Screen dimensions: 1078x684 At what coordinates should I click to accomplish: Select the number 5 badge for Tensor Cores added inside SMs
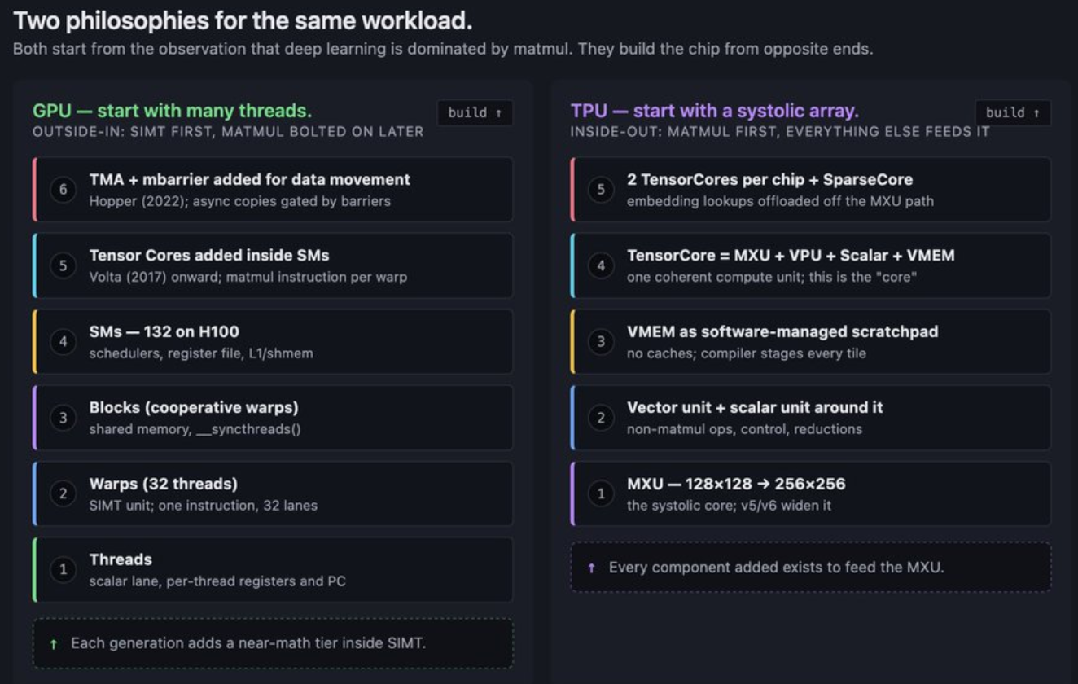click(64, 265)
